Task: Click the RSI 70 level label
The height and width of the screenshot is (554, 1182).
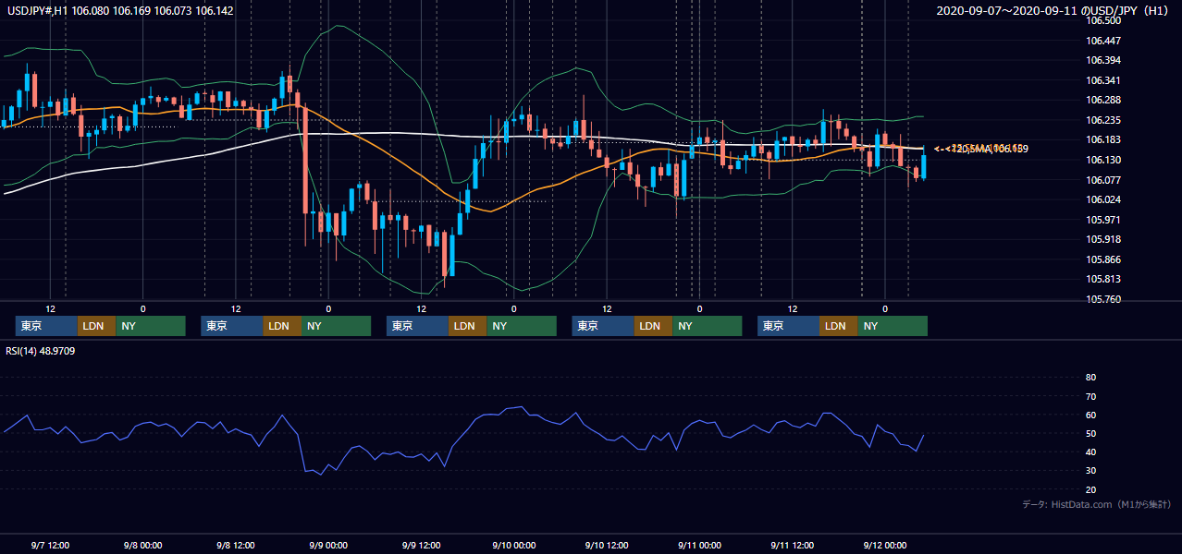Action: pos(1090,396)
